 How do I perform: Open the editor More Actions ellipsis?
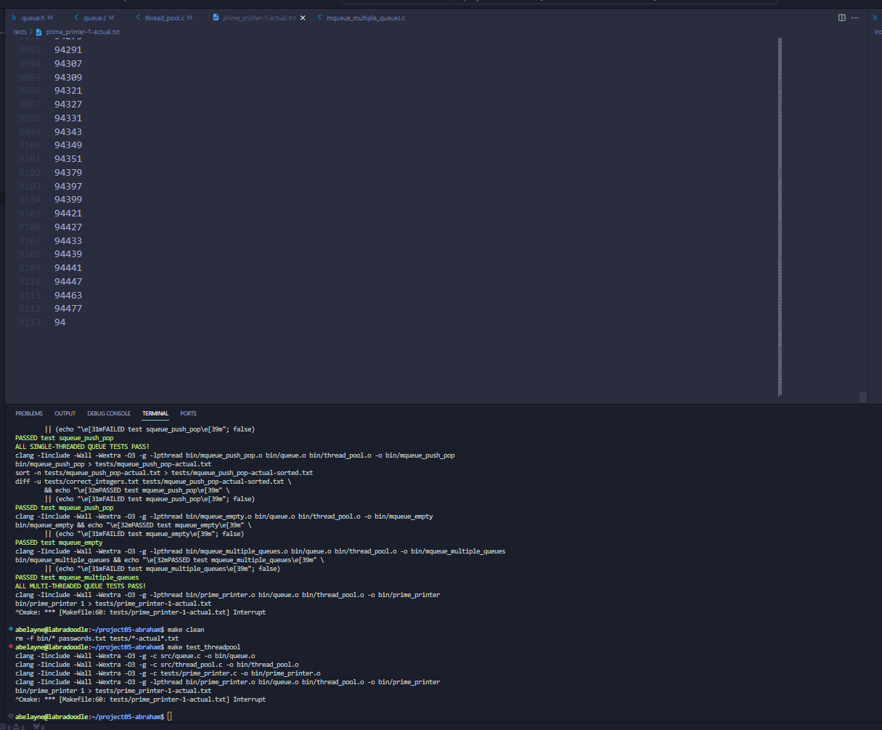pos(854,17)
